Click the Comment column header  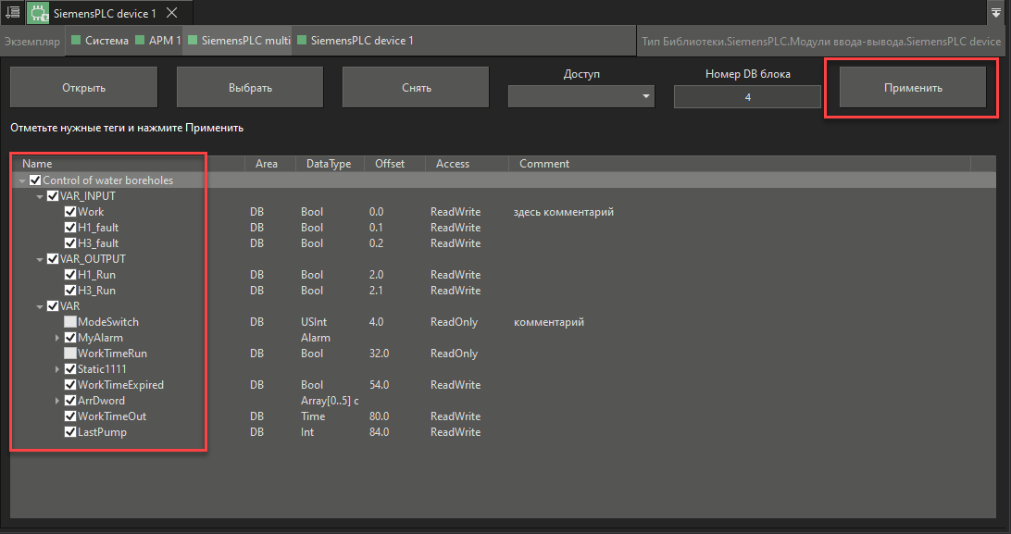pos(740,164)
